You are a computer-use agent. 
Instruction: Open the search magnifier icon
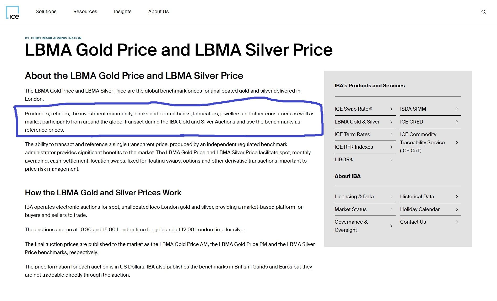(x=484, y=12)
